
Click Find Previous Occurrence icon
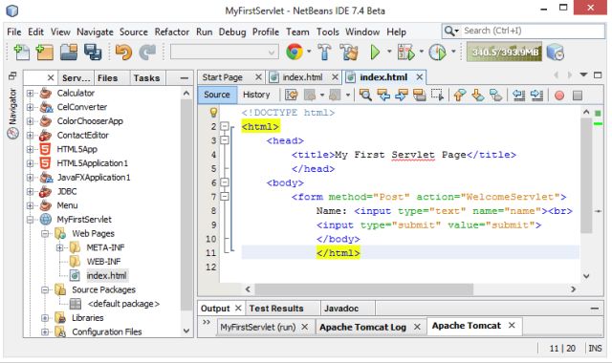pos(383,95)
